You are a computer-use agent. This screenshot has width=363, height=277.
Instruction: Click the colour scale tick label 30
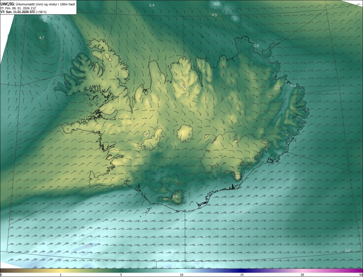tap(302, 275)
